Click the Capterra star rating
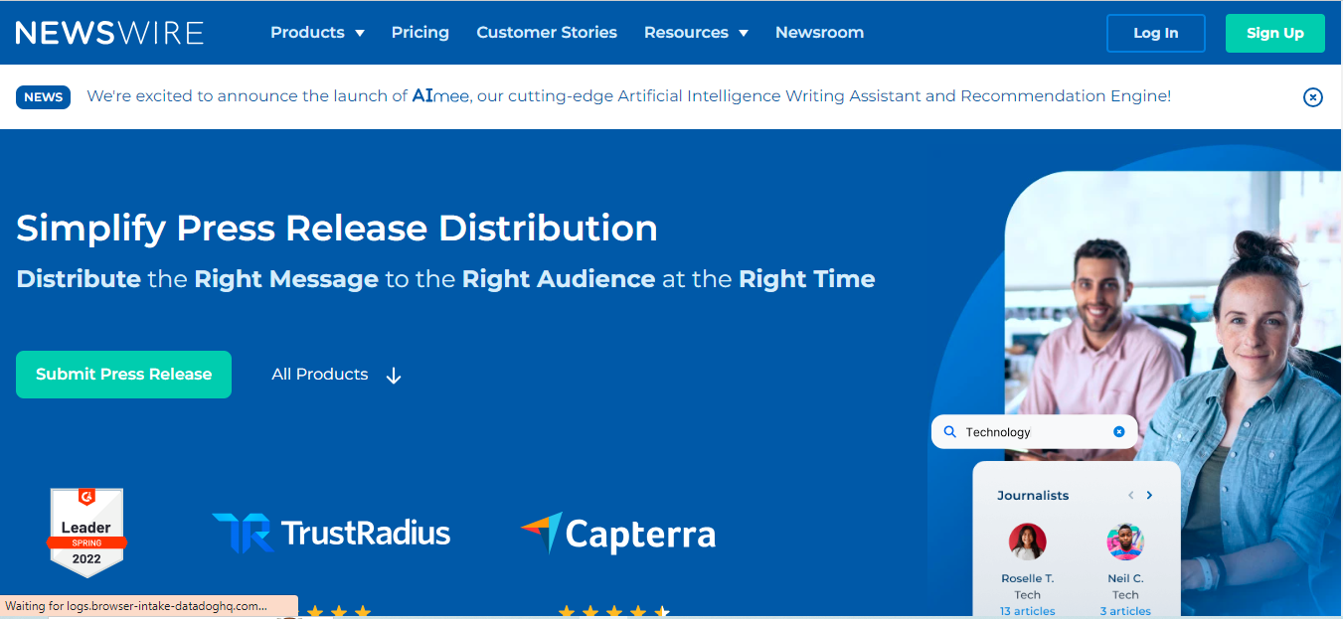The width and height of the screenshot is (1343, 619). click(x=614, y=611)
